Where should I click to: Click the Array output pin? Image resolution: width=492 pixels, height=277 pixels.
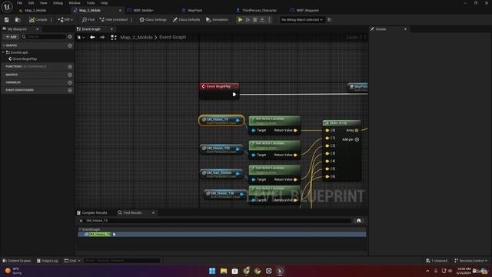tap(357, 130)
